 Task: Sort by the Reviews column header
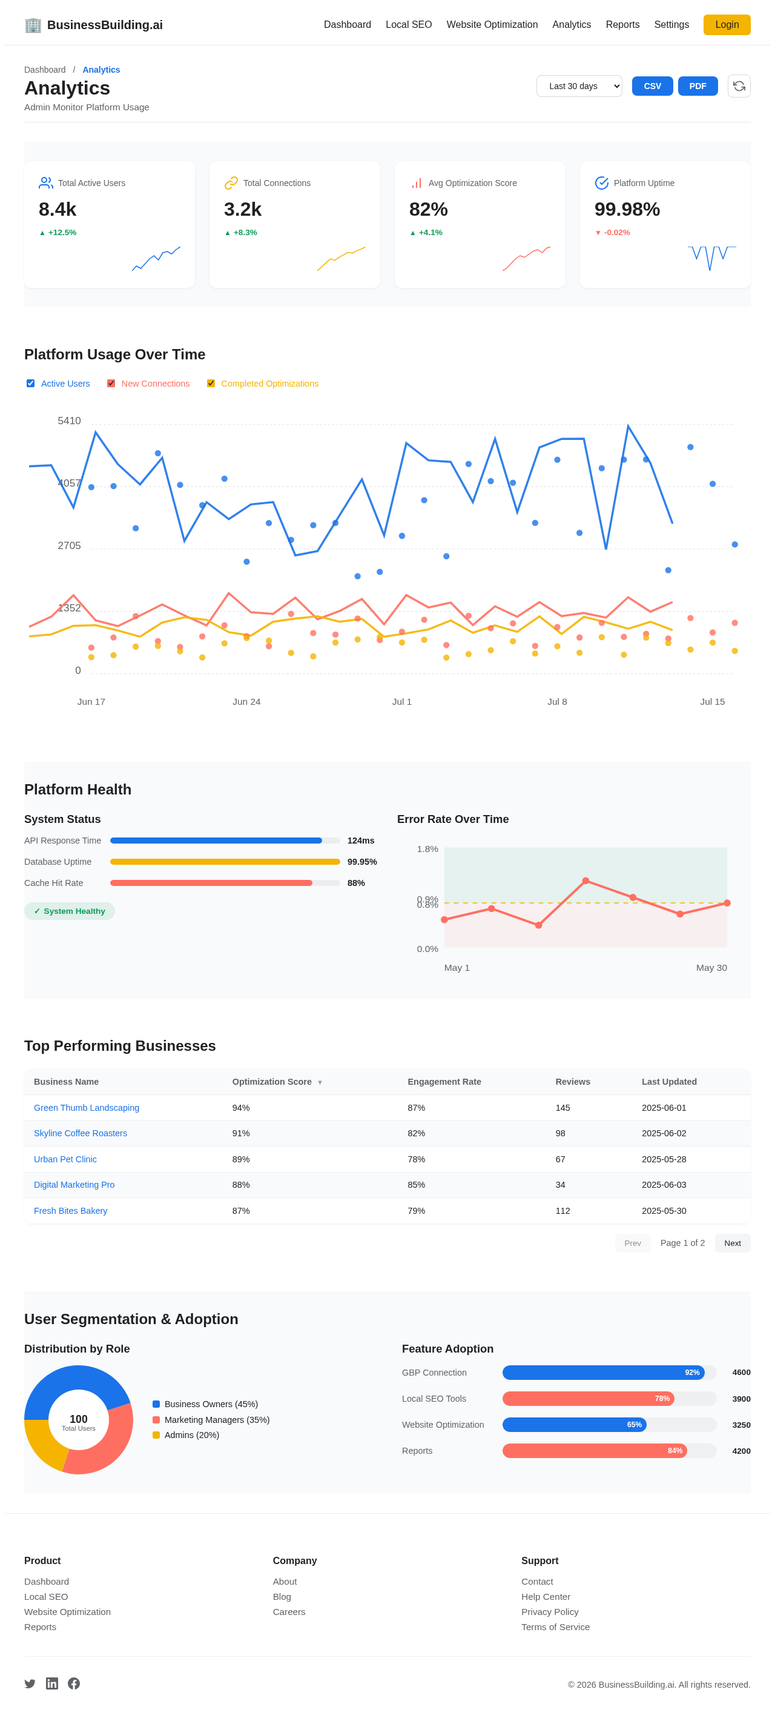pyautogui.click(x=572, y=1082)
